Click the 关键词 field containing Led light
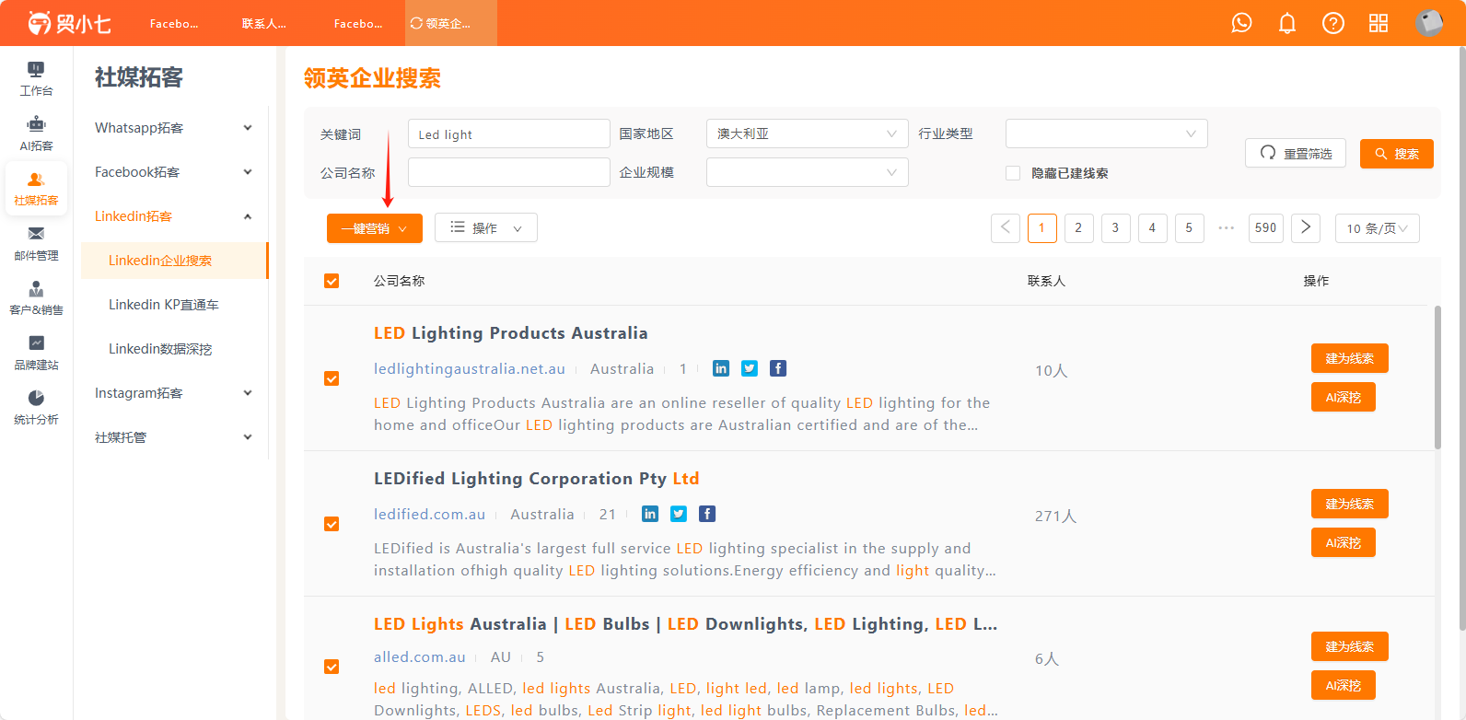This screenshot has width=1466, height=720. click(x=509, y=134)
